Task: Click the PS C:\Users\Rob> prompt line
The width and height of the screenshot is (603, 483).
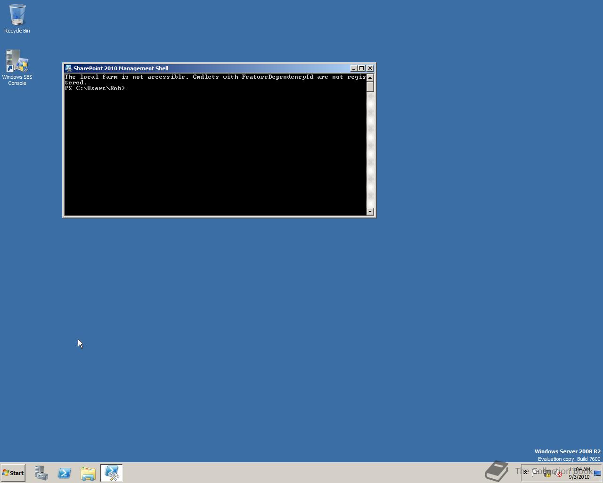Action: pos(95,88)
